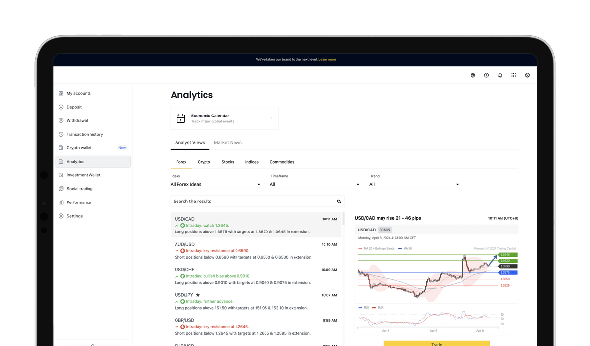
Task: Click the Deposit sidebar icon
Action: [61, 107]
